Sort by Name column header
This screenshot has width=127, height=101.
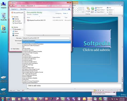(x=28, y=17)
